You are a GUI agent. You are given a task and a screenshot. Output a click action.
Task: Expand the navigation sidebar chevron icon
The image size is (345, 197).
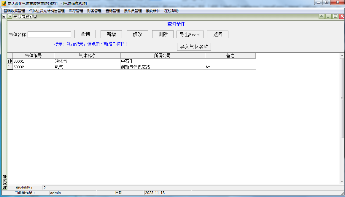pyautogui.click(x=4, y=17)
